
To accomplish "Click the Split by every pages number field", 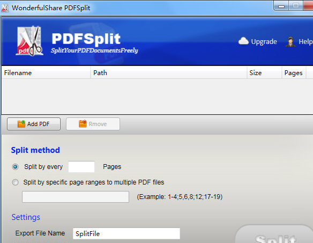I will point(81,167).
